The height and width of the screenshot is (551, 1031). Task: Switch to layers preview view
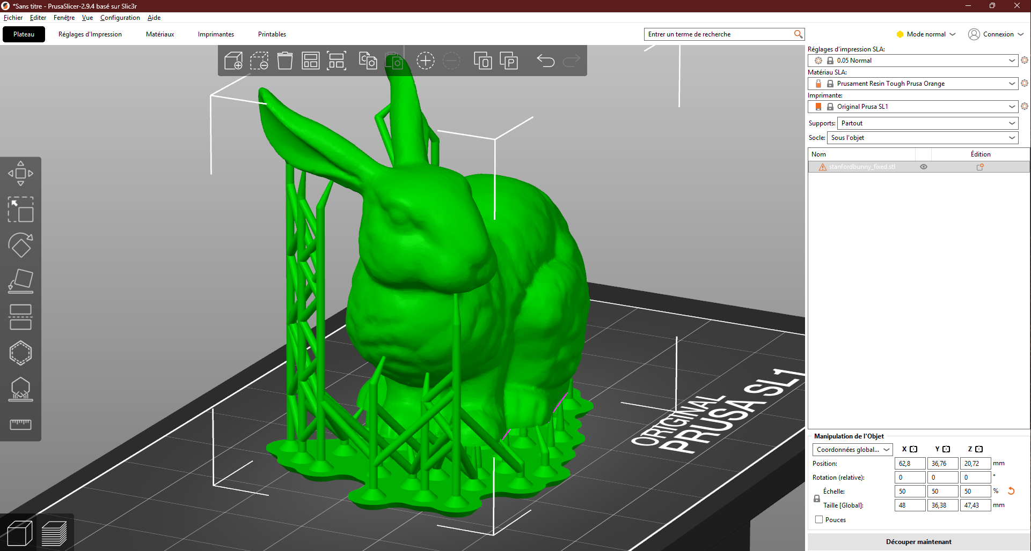point(54,533)
